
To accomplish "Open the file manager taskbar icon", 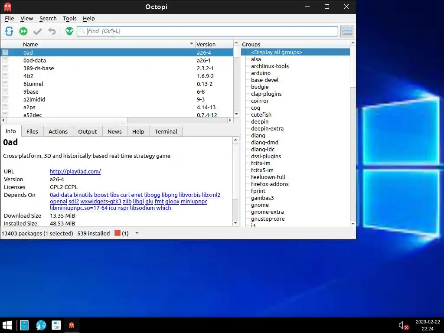I will click(24, 325).
